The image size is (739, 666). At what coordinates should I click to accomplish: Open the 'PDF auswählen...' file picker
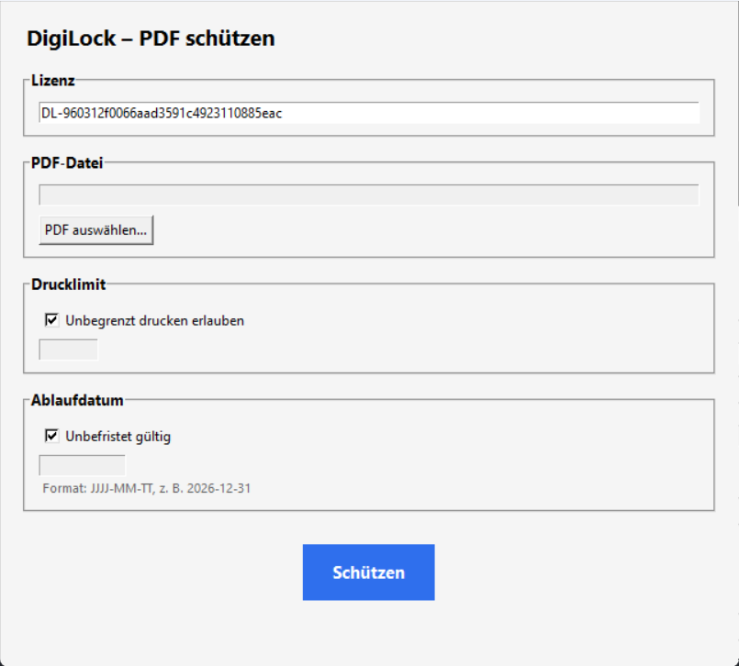click(x=96, y=230)
